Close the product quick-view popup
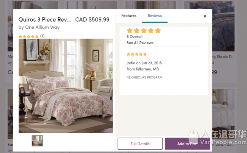The height and width of the screenshot is (153, 247). point(205,16)
